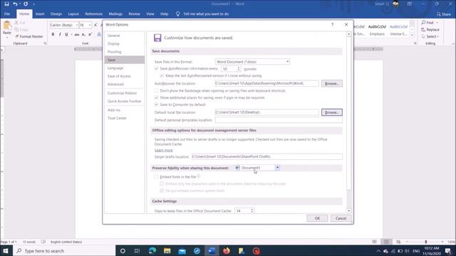Toggle Underline formatting in ribbon
Image resolution: width=456 pixels, height=256 pixels.
pos(66,34)
